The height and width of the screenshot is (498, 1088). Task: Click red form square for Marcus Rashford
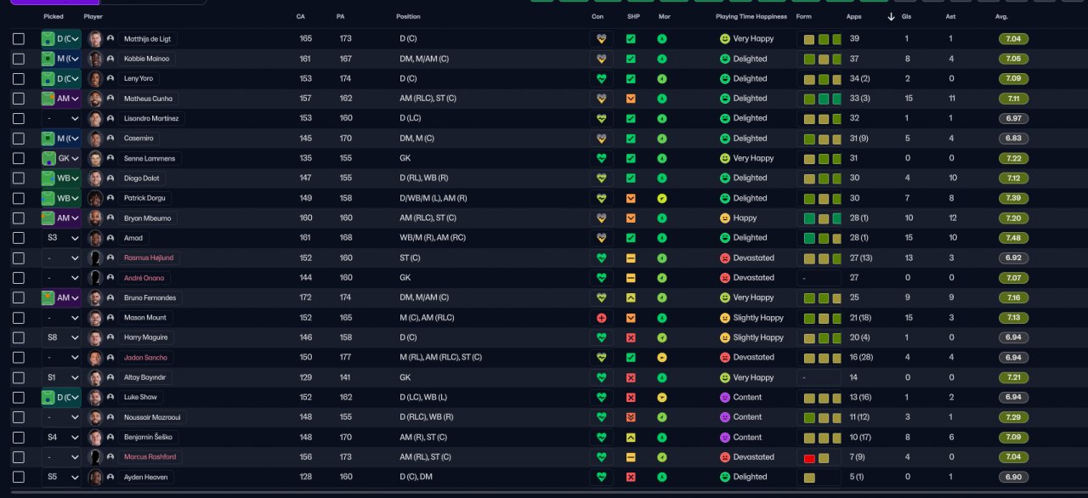click(x=809, y=457)
